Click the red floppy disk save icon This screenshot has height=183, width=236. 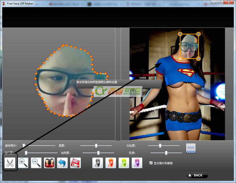[x=76, y=163]
